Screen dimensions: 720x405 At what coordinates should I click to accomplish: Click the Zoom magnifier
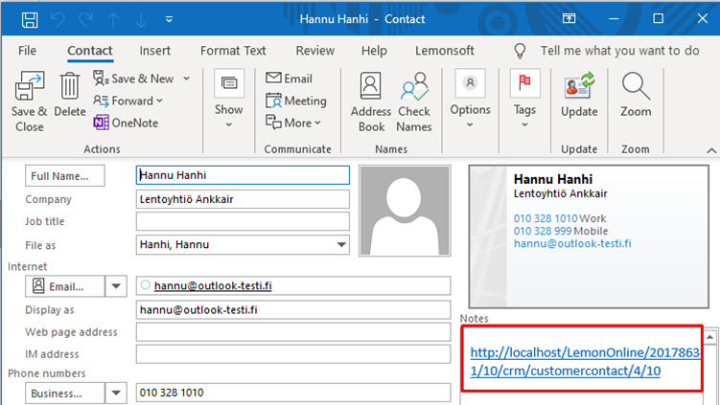click(x=636, y=95)
